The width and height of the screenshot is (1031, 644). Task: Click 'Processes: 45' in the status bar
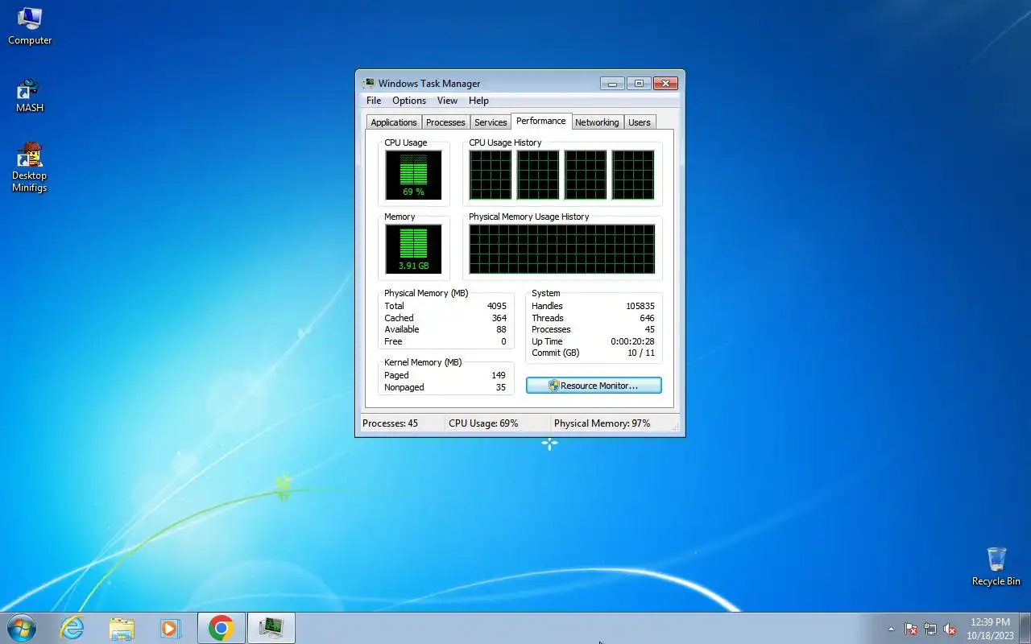click(391, 423)
